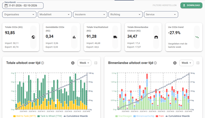Click the calendar icon in Datumbereik field
This screenshot has height=118, width=205.
pyautogui.click(x=6, y=6)
